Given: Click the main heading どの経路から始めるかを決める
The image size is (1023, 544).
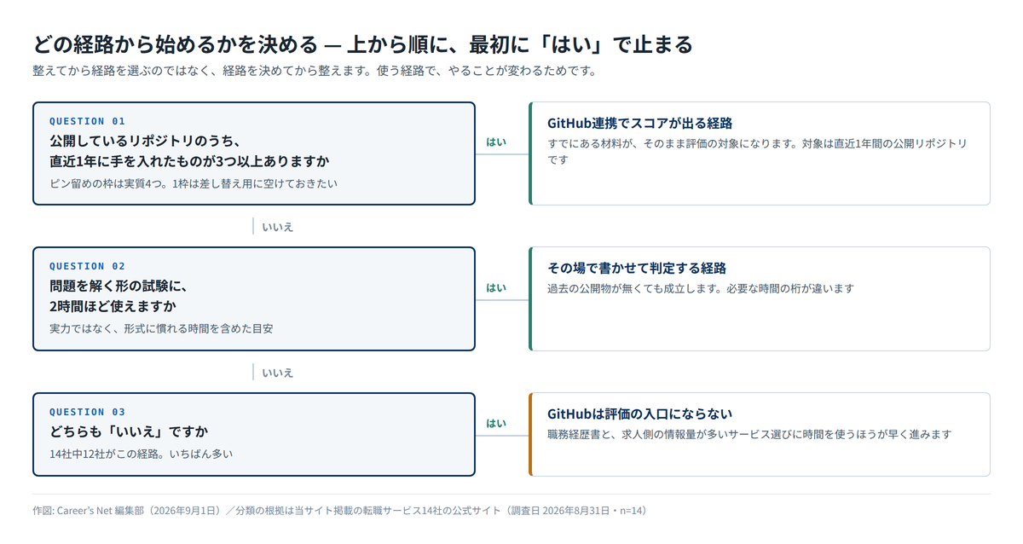Looking at the screenshot, I should (175, 43).
